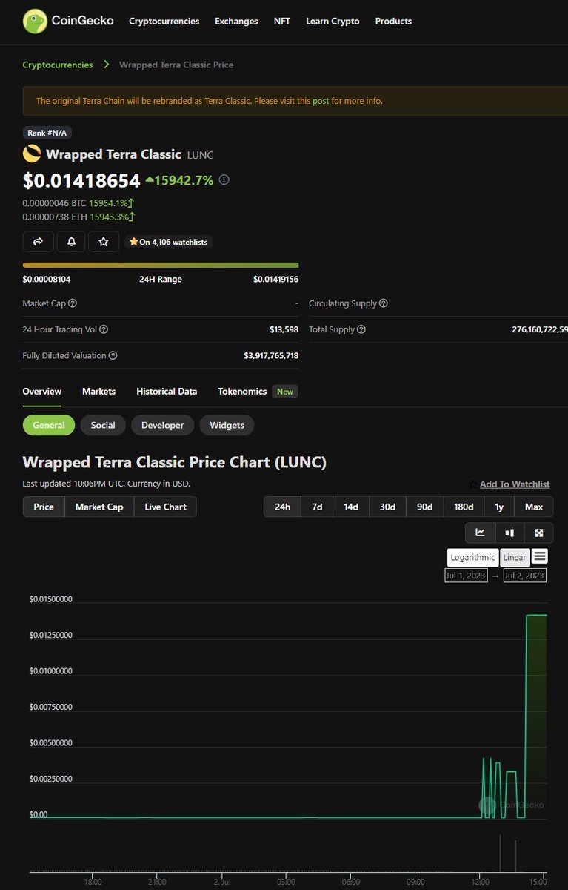Click the Rank #N/A badge
The image size is (568, 890).
pyautogui.click(x=47, y=133)
